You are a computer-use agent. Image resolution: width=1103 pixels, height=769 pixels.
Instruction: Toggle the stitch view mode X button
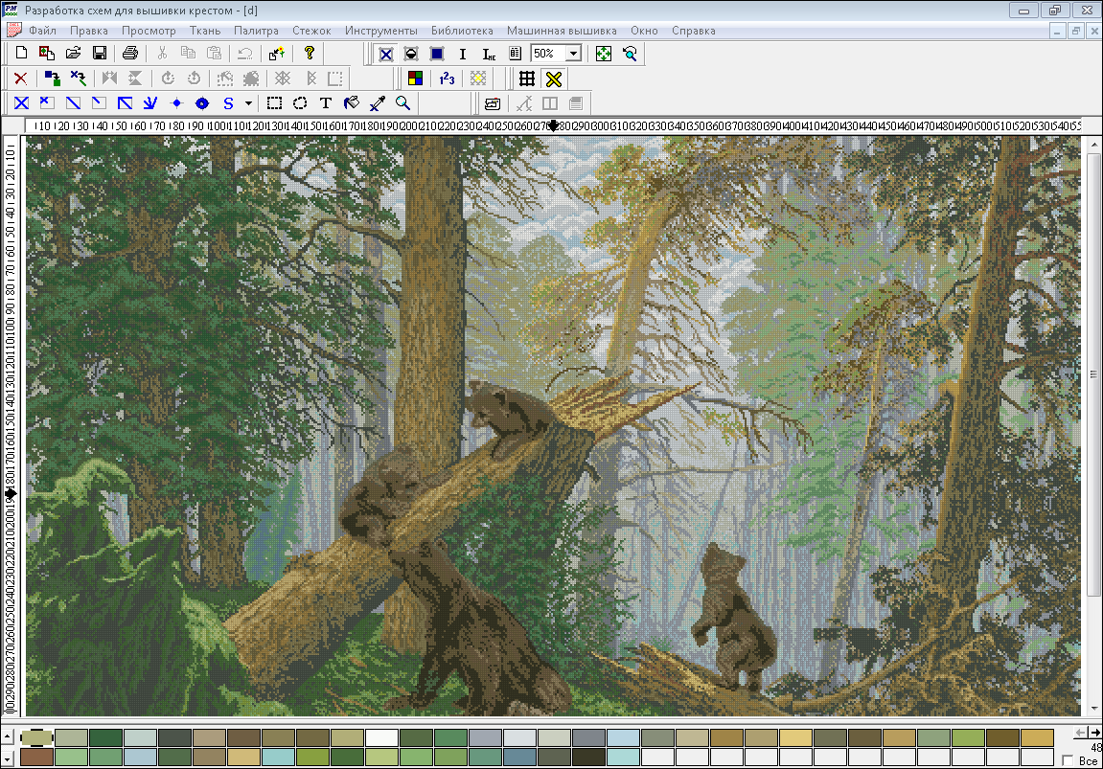tap(385, 54)
